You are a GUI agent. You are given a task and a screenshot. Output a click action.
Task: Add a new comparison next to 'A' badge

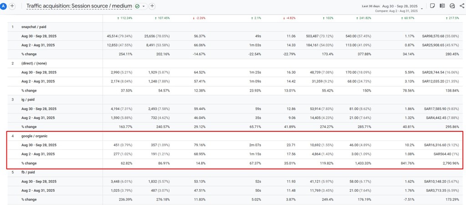[12, 6]
